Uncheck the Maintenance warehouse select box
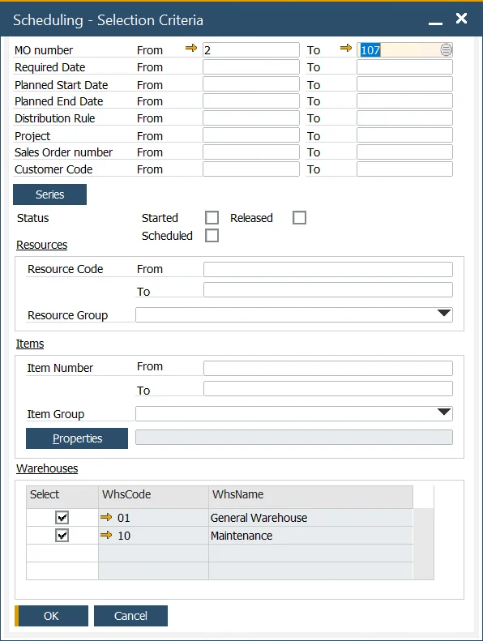 tap(62, 535)
